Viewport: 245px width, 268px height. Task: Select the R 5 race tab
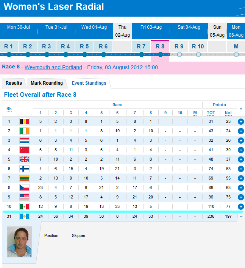tap(84, 46)
